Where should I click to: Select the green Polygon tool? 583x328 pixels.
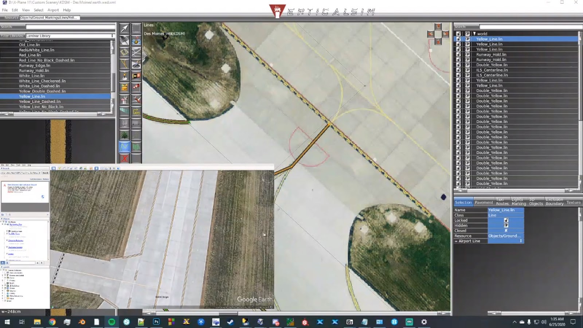(136, 147)
